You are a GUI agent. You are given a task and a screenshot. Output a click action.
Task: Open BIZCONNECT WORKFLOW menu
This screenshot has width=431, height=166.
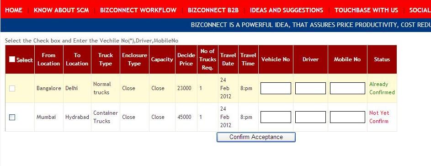point(138,10)
